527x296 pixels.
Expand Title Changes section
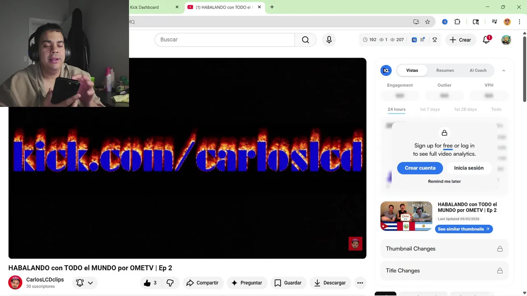coord(444,271)
